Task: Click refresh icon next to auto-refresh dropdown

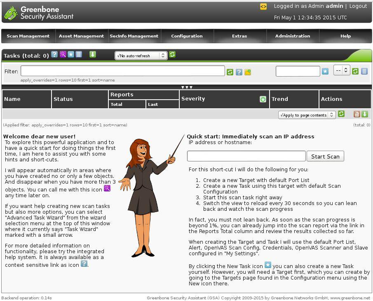Action: [172, 54]
